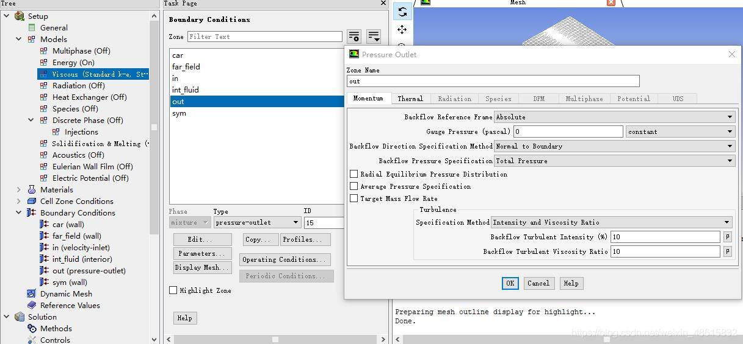Click the out (pressure-outlet) boundary icon
743x344 pixels.
(x=44, y=270)
